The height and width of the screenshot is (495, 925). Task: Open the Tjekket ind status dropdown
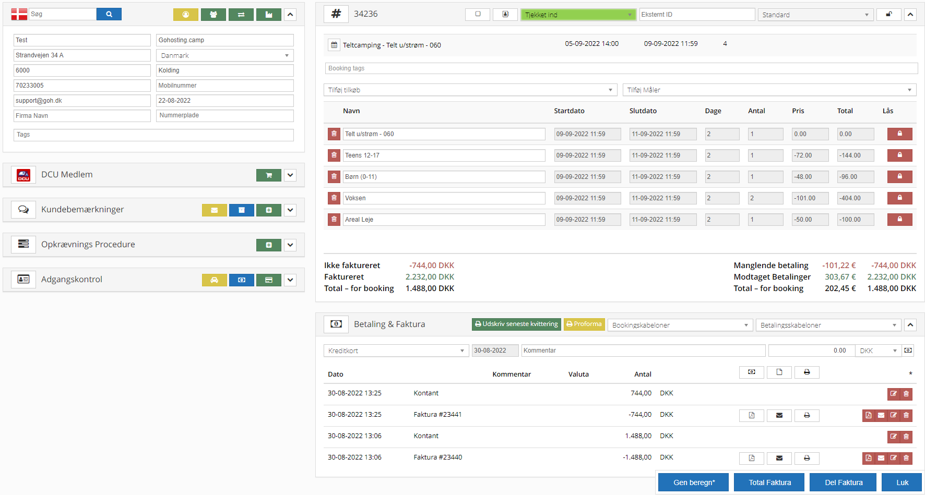click(578, 15)
